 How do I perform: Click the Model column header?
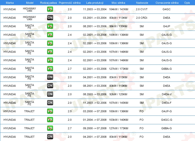click(30, 3)
